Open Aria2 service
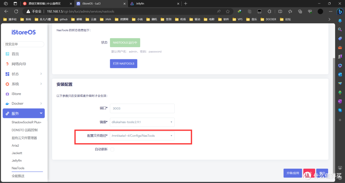The image size is (345, 183). pyautogui.click(x=15, y=145)
